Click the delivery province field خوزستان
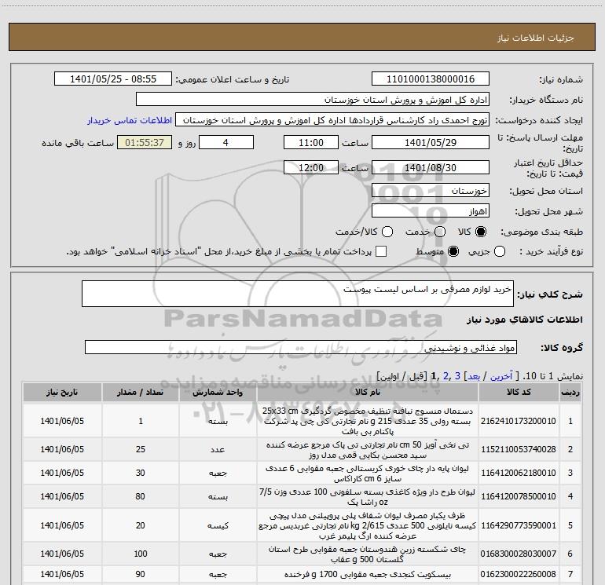Image resolution: width=605 pixels, height=585 pixels. 431,190
